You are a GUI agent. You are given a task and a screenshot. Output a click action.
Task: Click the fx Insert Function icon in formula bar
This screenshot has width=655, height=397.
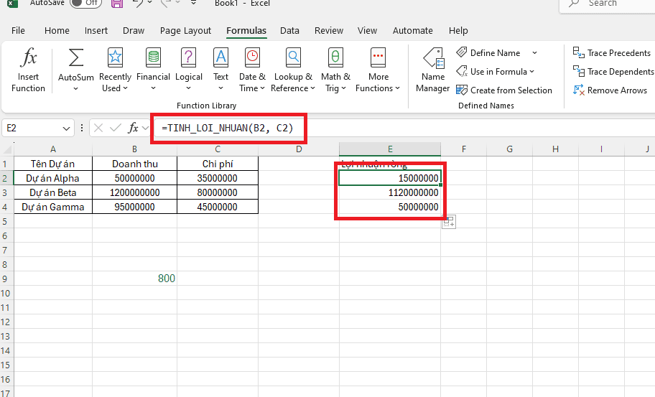tap(133, 128)
